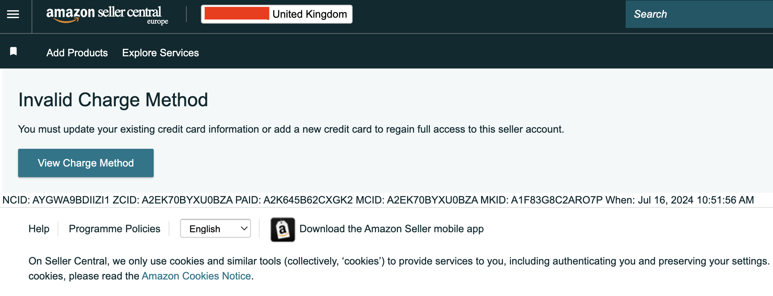Click the Amazon Seller app icon
Image resolution: width=773 pixels, height=296 pixels.
pos(282,229)
